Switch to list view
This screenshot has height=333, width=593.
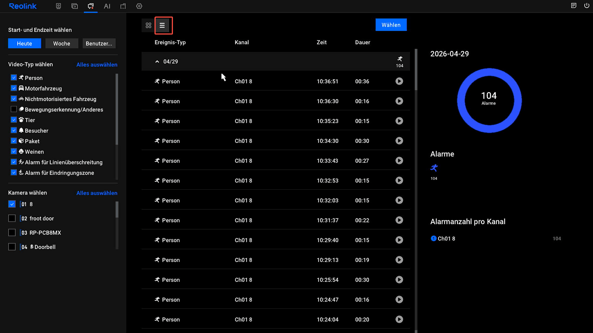click(x=162, y=25)
